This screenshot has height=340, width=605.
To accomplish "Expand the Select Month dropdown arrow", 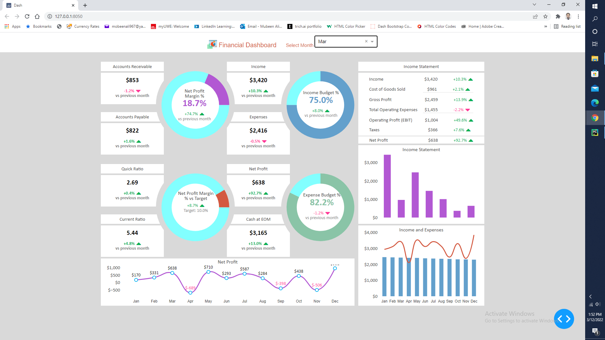I will (372, 42).
